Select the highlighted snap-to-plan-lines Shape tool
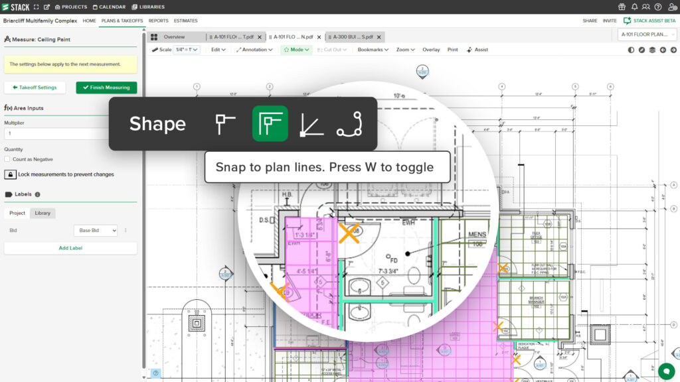This screenshot has width=680, height=382. (270, 123)
